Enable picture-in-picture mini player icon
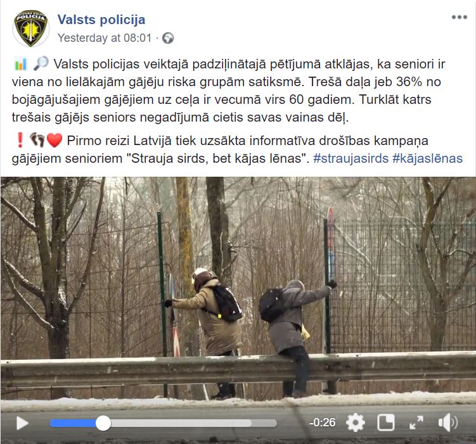The width and height of the screenshot is (476, 444). coord(386,422)
